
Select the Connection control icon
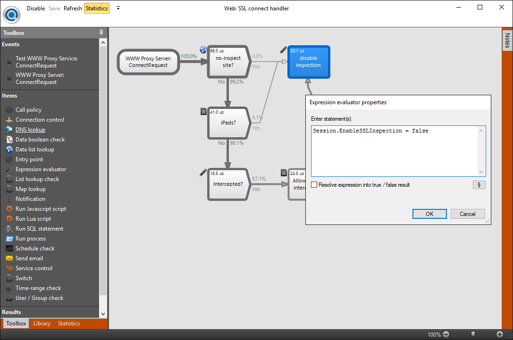pos(9,120)
